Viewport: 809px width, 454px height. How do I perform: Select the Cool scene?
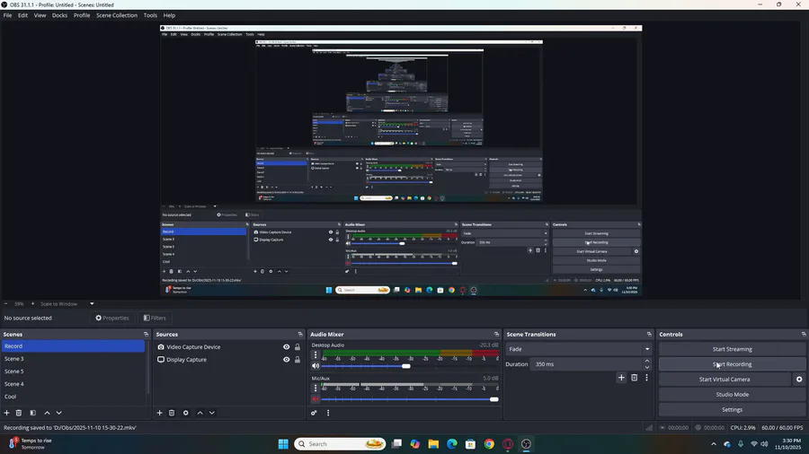[x=74, y=397]
